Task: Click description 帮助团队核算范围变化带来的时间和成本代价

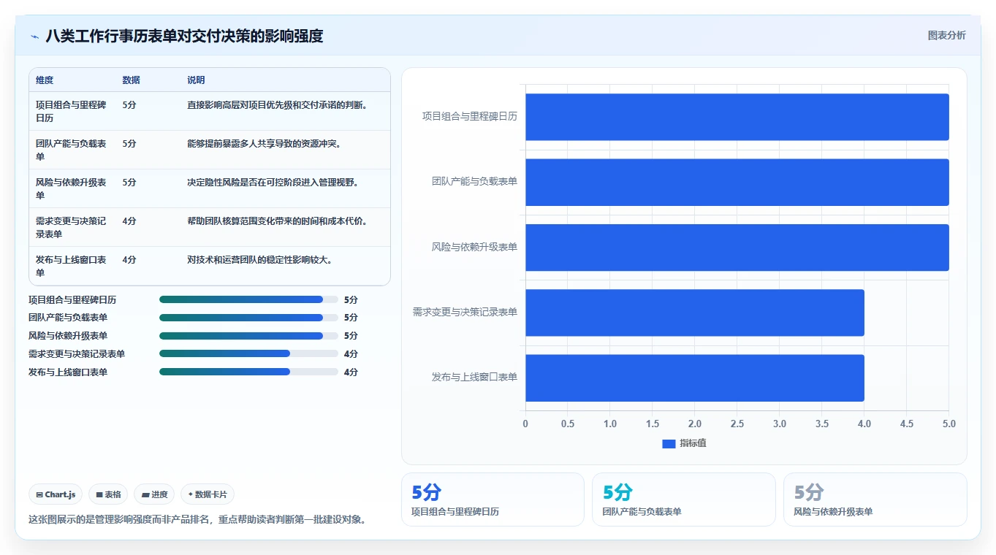Action: coord(277,221)
